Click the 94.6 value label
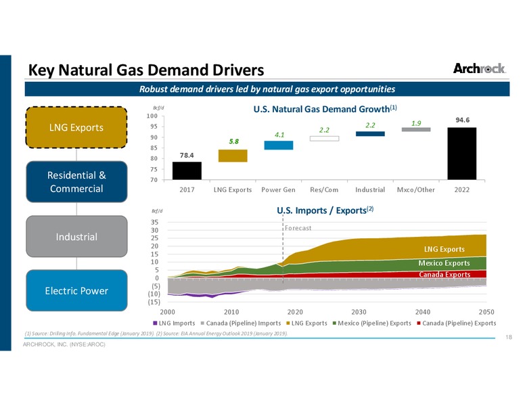This screenshot has width=525, height=406. pos(462,120)
